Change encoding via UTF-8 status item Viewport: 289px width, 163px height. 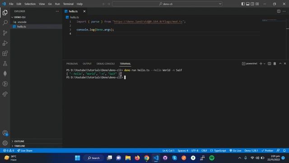tap(195, 151)
